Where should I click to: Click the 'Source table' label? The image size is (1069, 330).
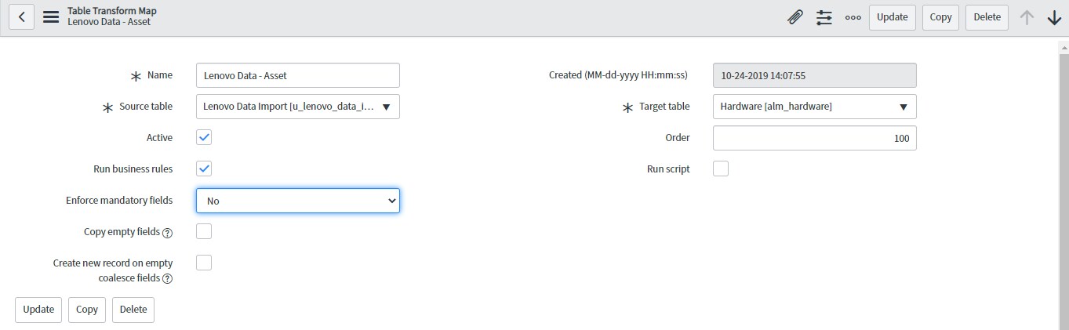pos(146,107)
